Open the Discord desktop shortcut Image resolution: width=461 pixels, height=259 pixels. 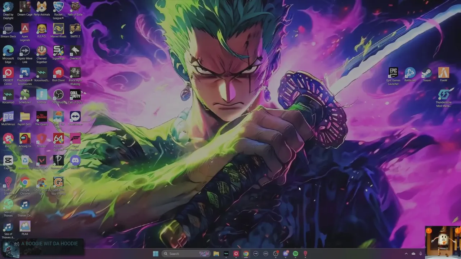75,160
